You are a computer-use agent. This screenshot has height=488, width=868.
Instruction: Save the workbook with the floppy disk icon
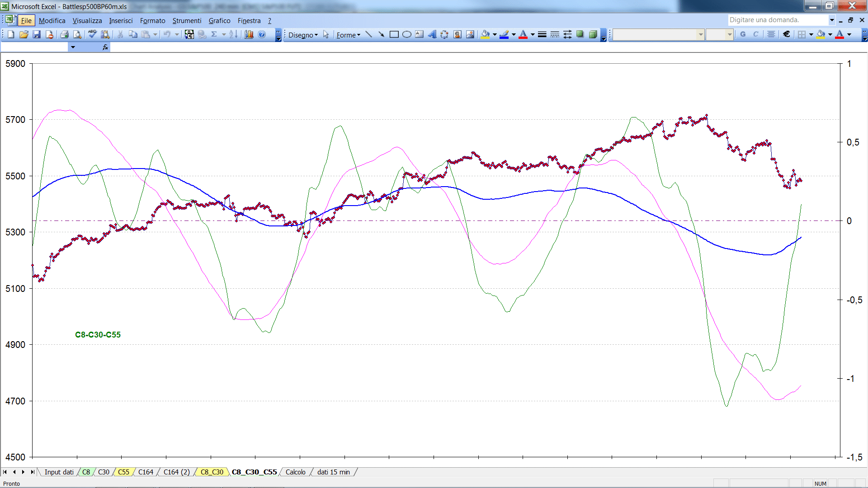point(37,34)
